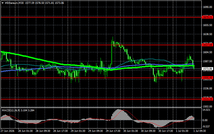Select the horizontal red line at 1515.25

pos(101,99)
